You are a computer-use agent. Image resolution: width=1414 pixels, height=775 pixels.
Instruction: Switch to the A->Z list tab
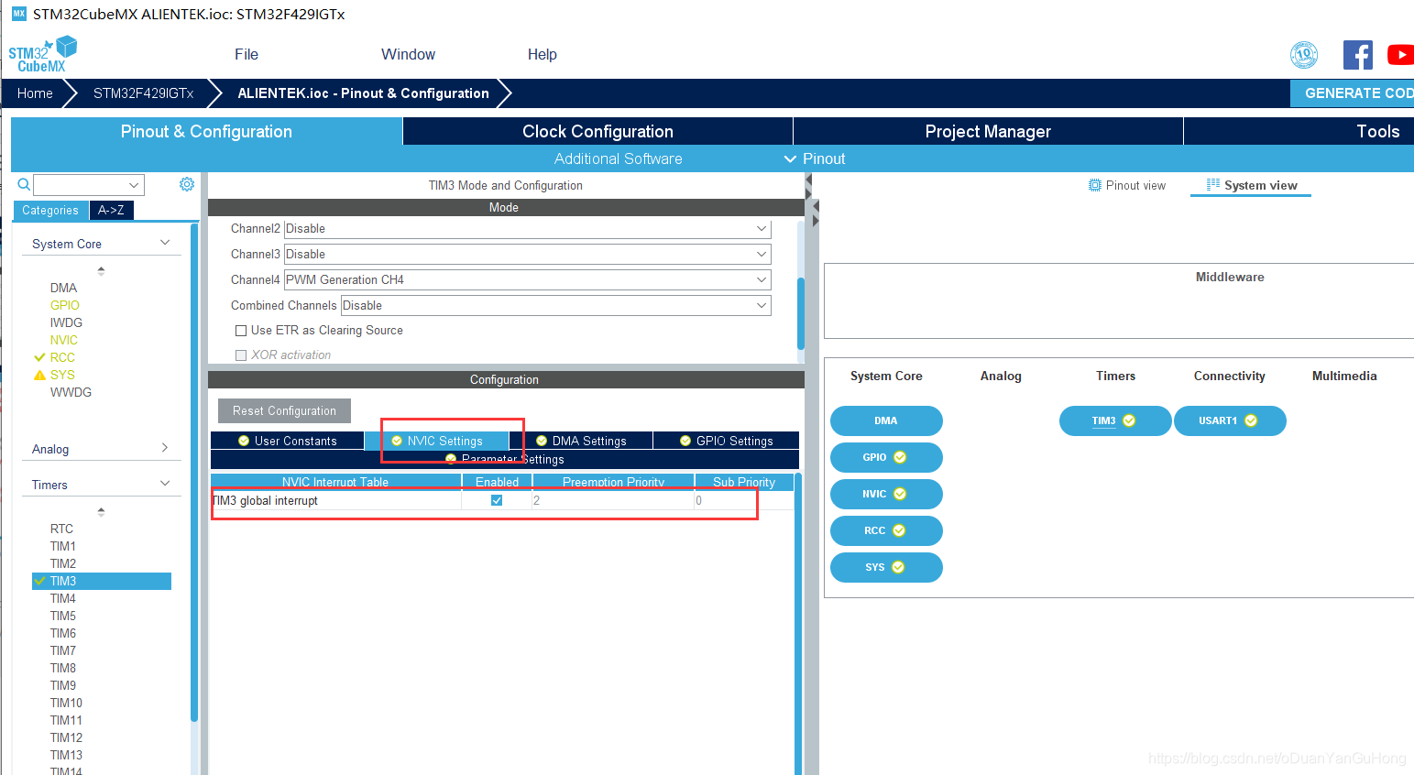[x=111, y=210]
